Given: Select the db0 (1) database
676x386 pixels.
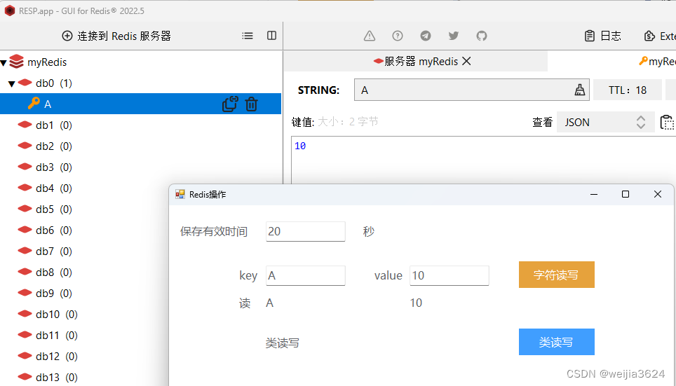Looking at the screenshot, I should (54, 83).
